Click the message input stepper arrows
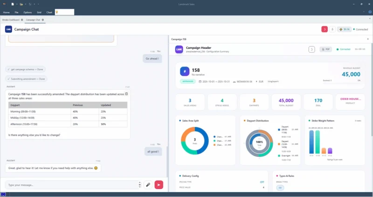Viewport: 373px width, 197px height. 139,185
